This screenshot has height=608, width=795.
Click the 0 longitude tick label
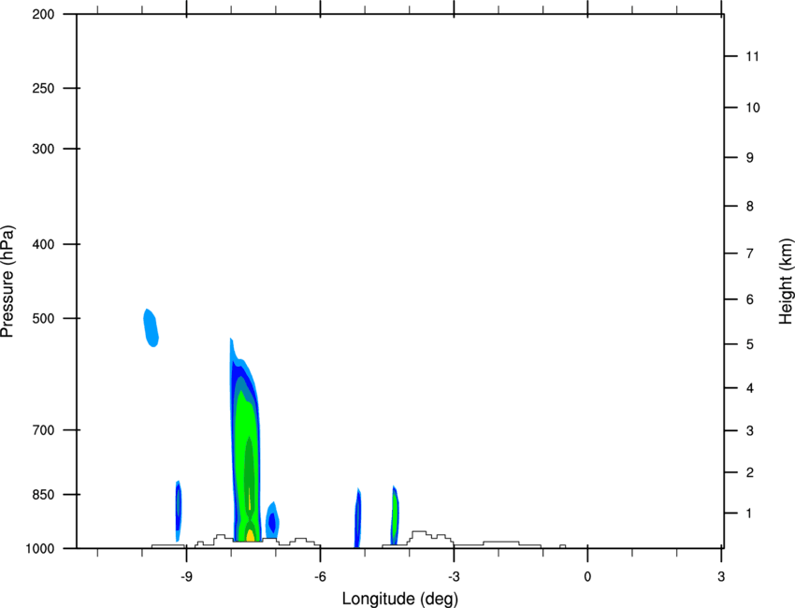(587, 577)
